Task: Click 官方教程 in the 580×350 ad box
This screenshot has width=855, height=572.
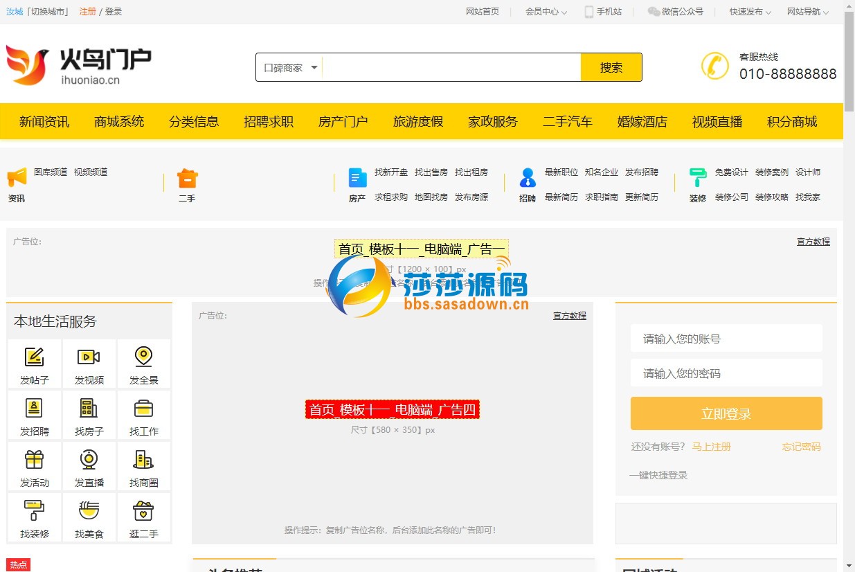Action: (570, 316)
